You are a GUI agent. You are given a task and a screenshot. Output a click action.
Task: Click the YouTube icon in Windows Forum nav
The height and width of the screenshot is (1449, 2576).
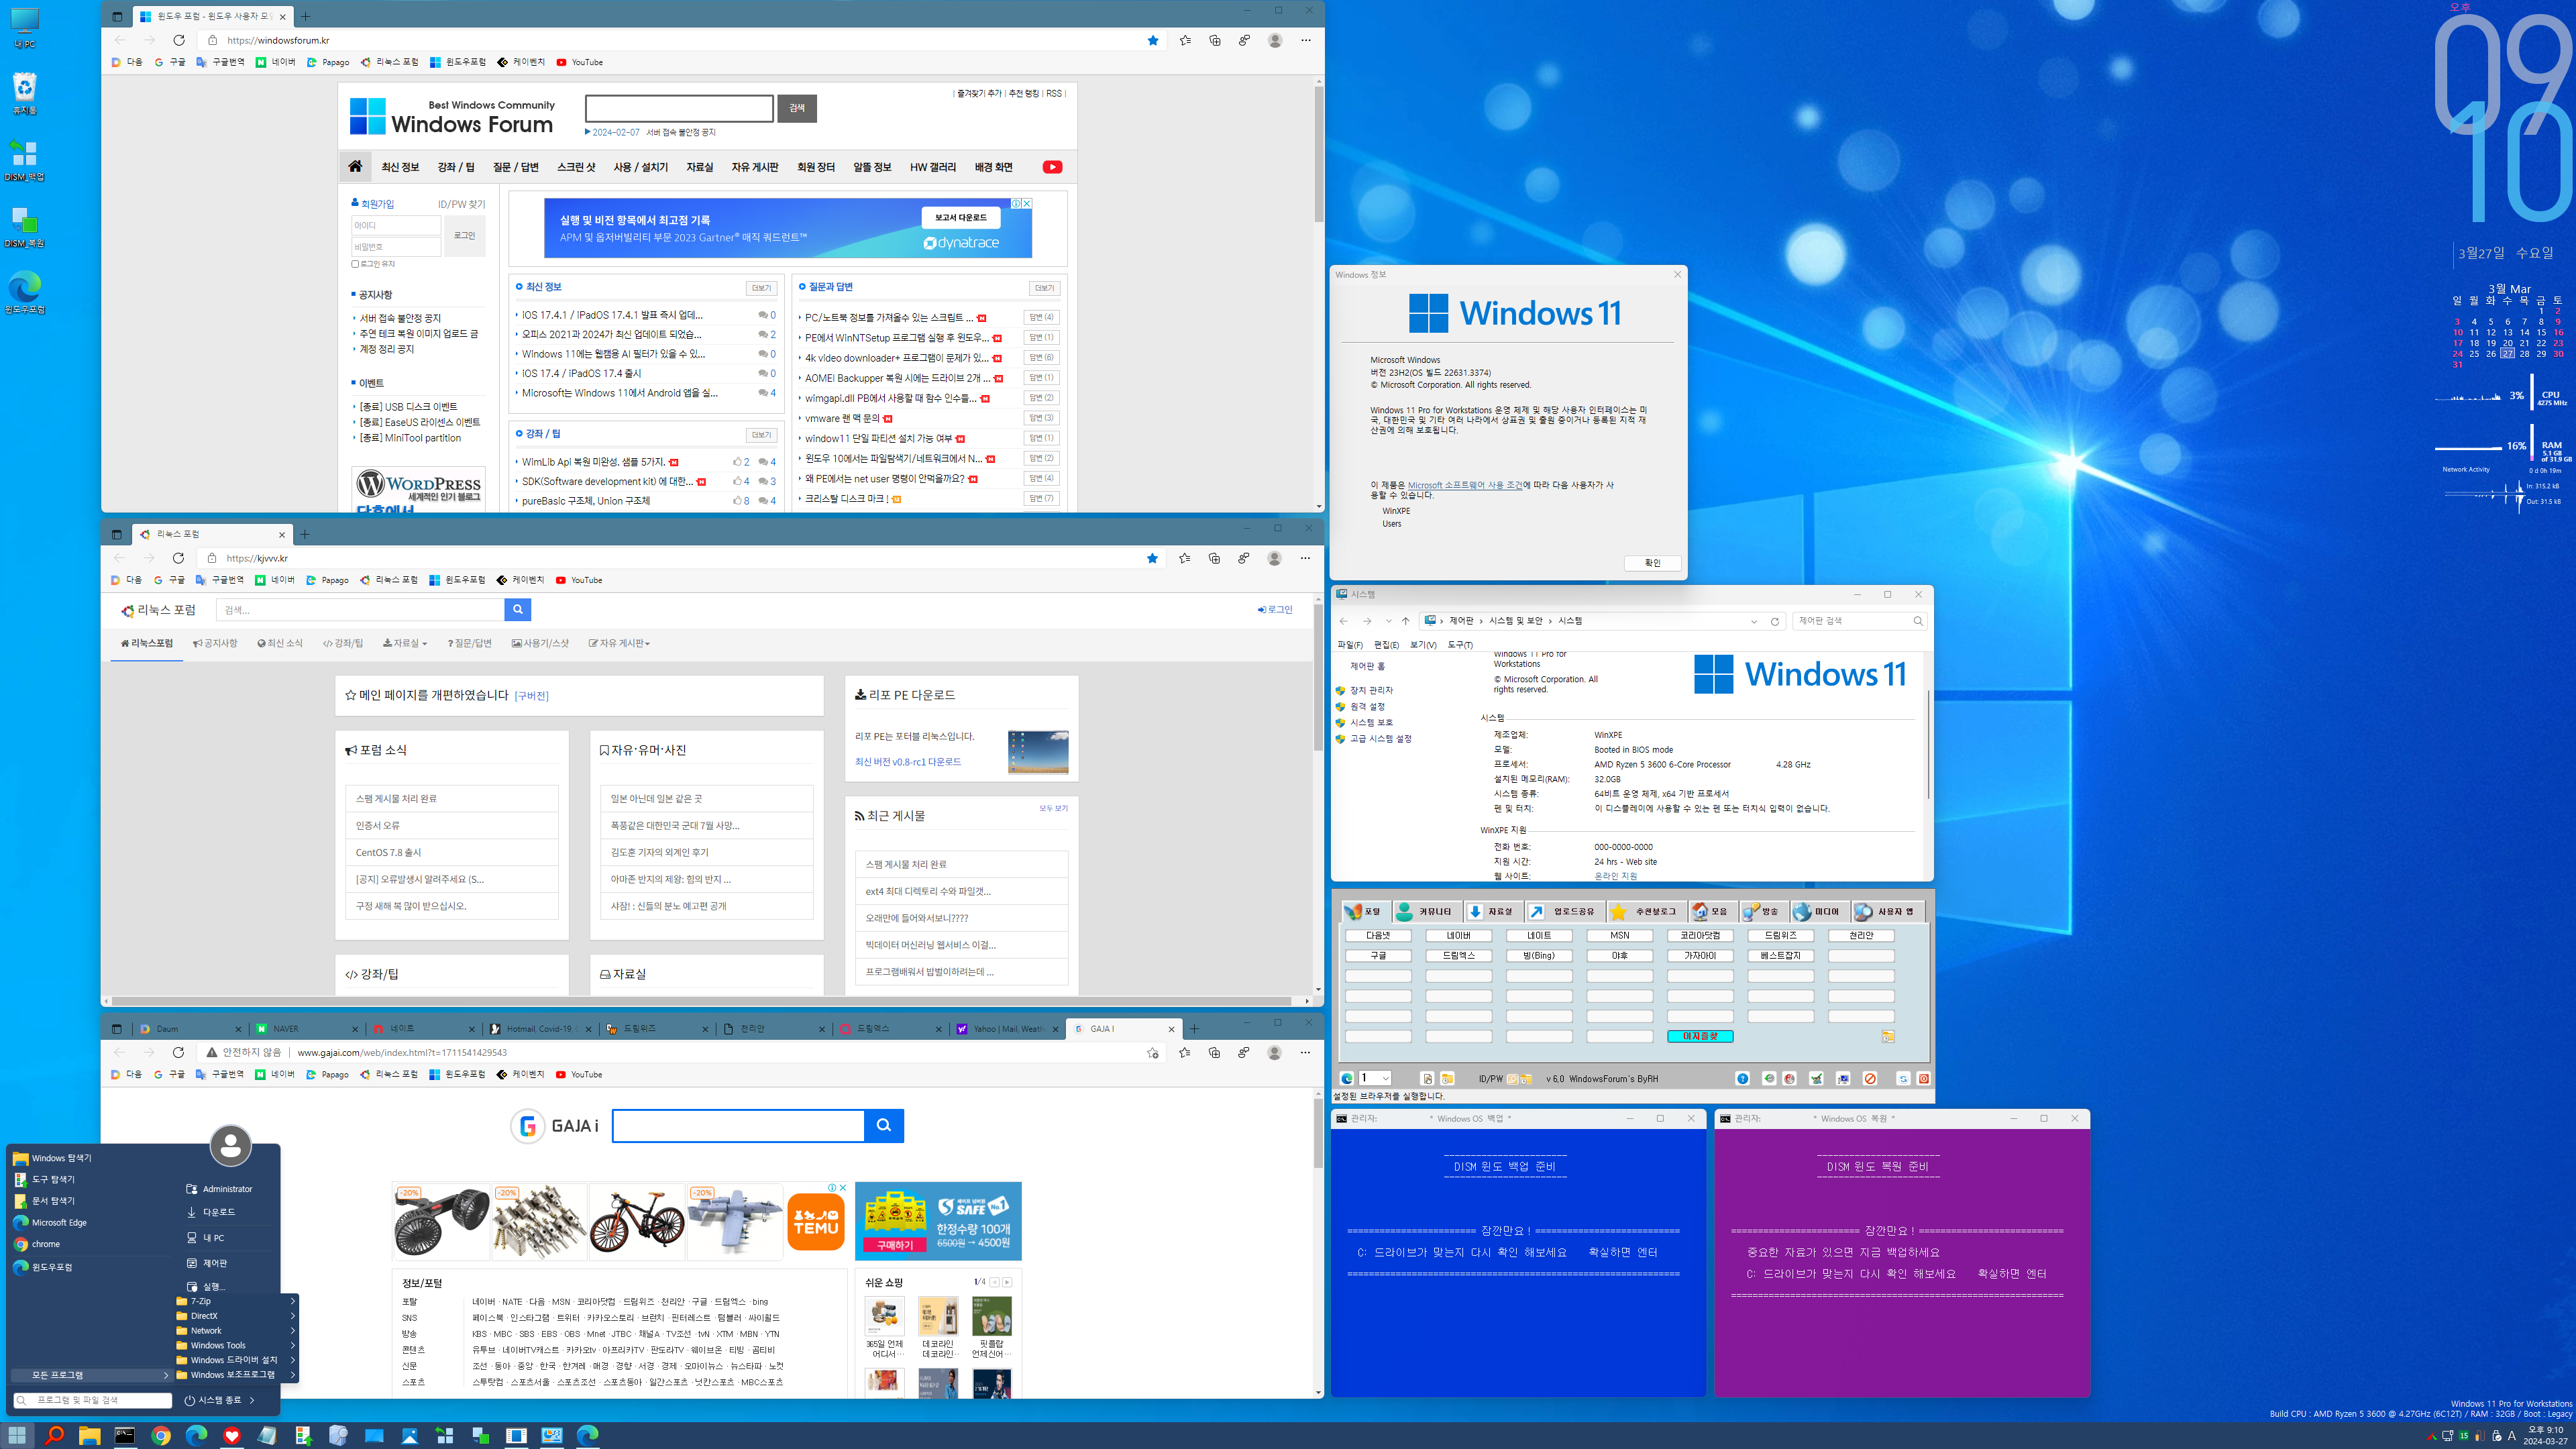pyautogui.click(x=1052, y=167)
